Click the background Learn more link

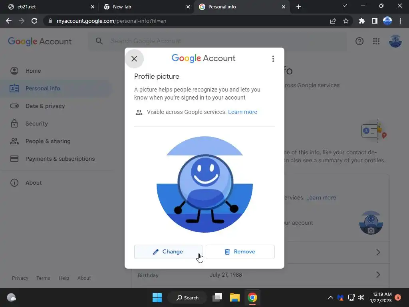(x=321, y=197)
